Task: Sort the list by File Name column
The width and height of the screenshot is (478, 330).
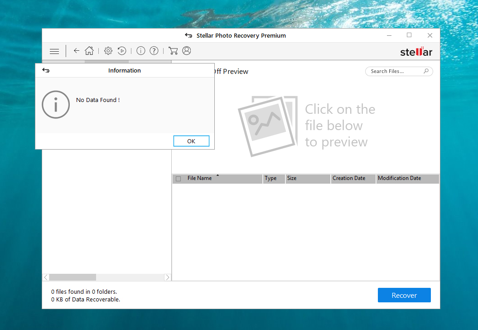Action: coord(217,179)
